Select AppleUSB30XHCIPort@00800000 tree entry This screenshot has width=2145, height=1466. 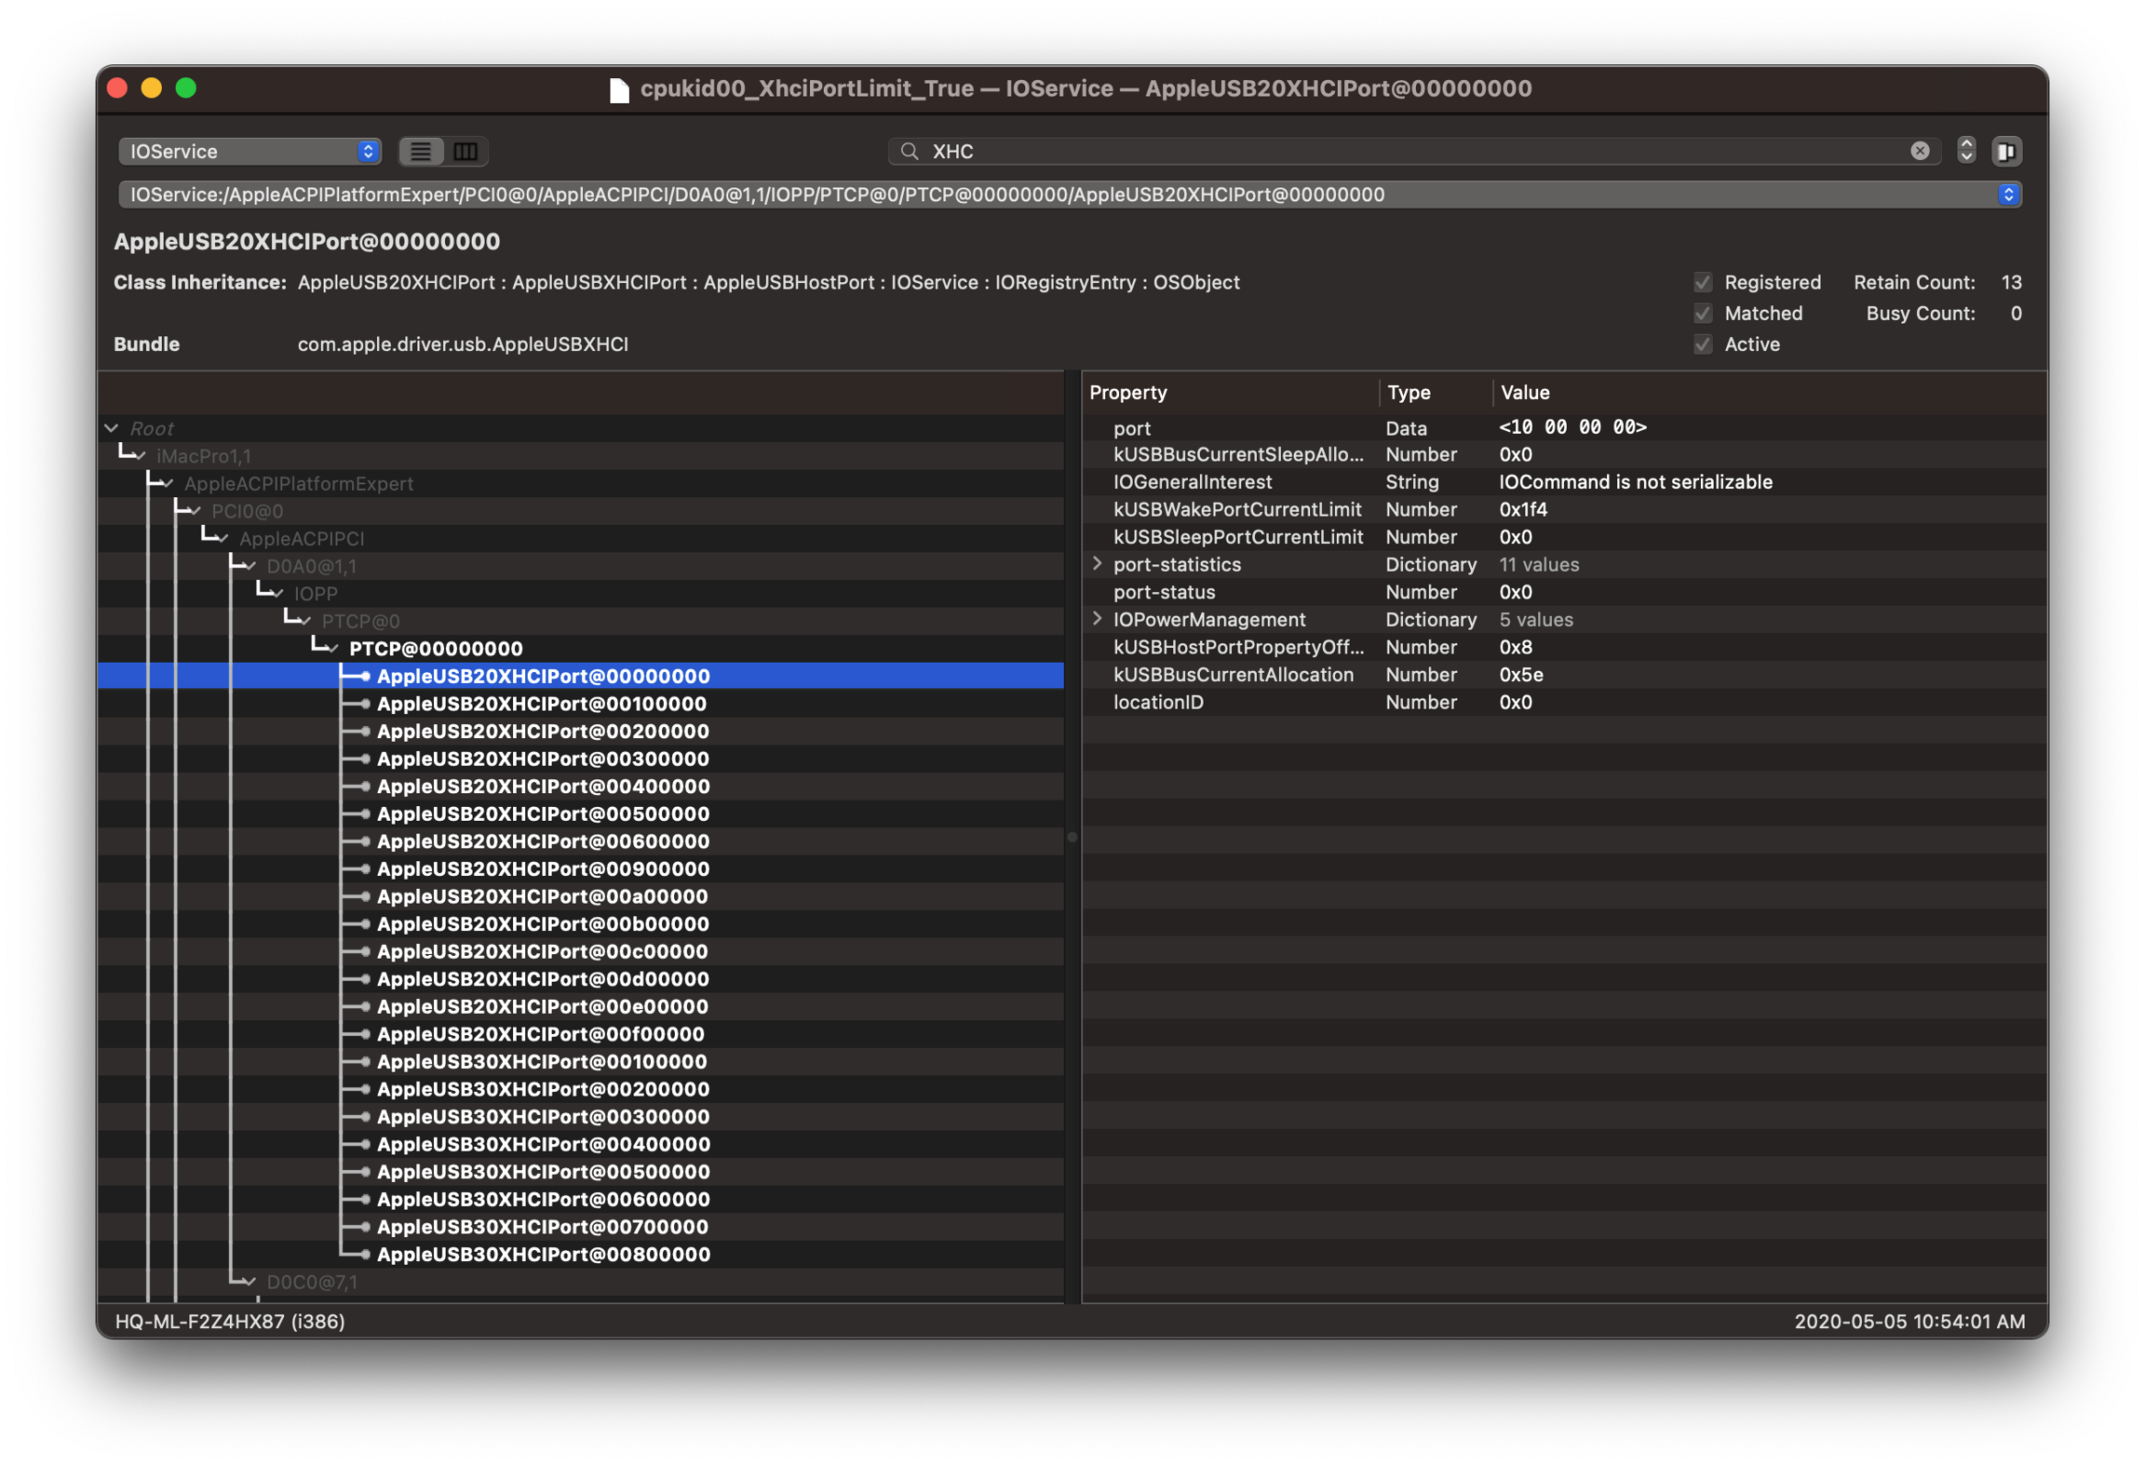tap(543, 1255)
